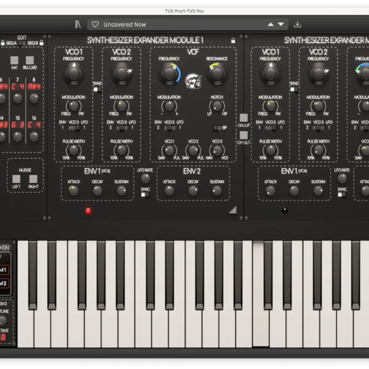Click the sequencer step 16 knob
This screenshot has height=369, width=369.
point(34,137)
